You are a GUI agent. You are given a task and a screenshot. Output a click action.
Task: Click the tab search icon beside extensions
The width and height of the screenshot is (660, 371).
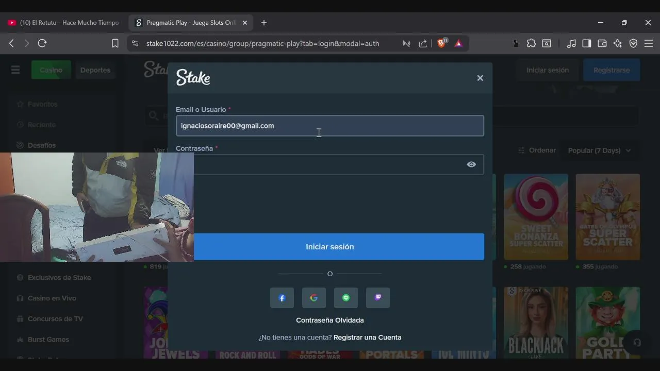point(547,43)
